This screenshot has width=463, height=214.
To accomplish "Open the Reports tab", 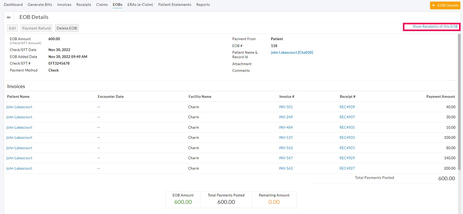I will [x=203, y=5].
